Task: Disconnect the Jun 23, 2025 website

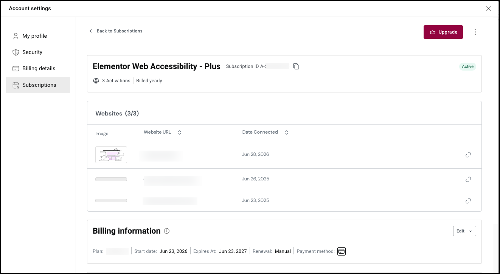Action: (x=468, y=201)
